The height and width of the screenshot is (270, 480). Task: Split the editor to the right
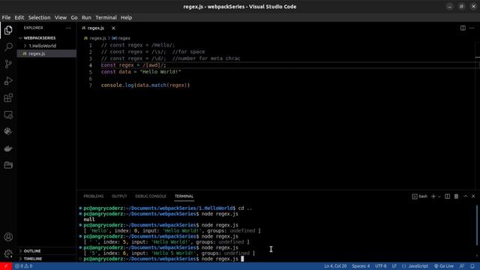pyautogui.click(x=463, y=28)
